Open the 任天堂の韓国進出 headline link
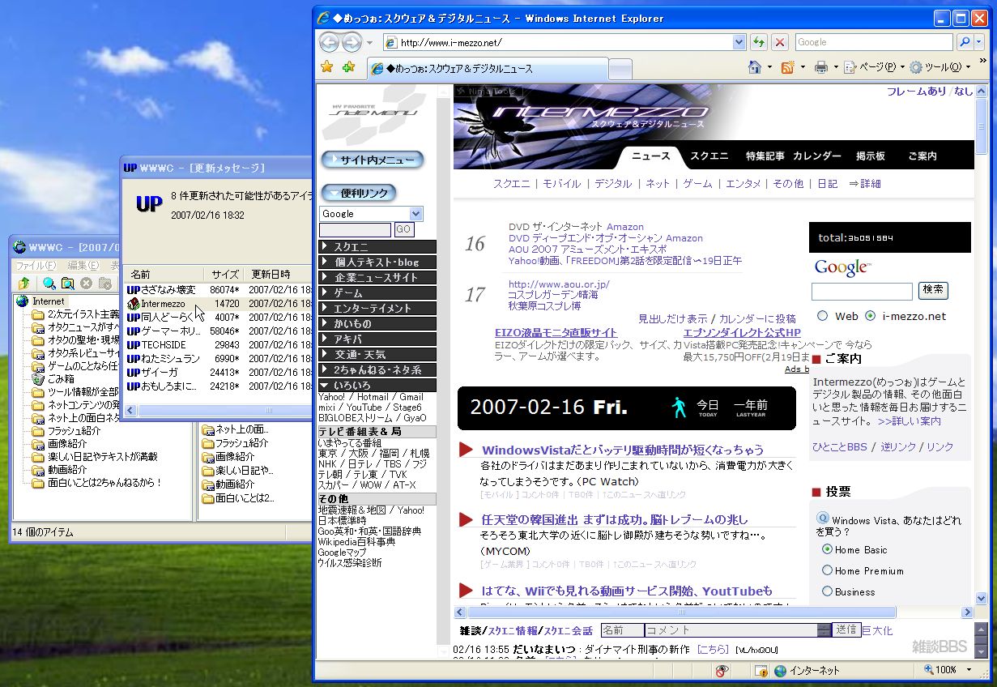The height and width of the screenshot is (687, 997). [x=615, y=519]
